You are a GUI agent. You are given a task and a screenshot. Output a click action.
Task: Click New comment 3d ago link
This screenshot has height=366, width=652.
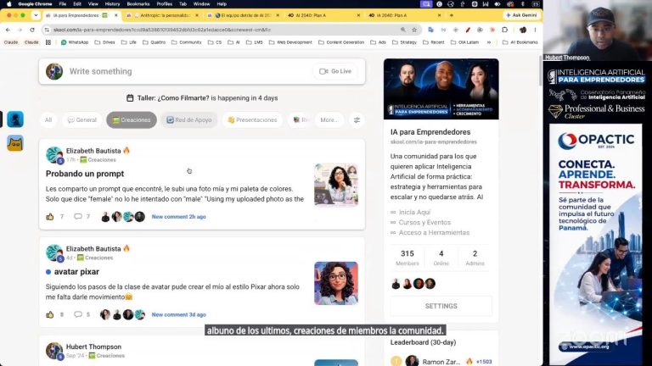tap(179, 314)
